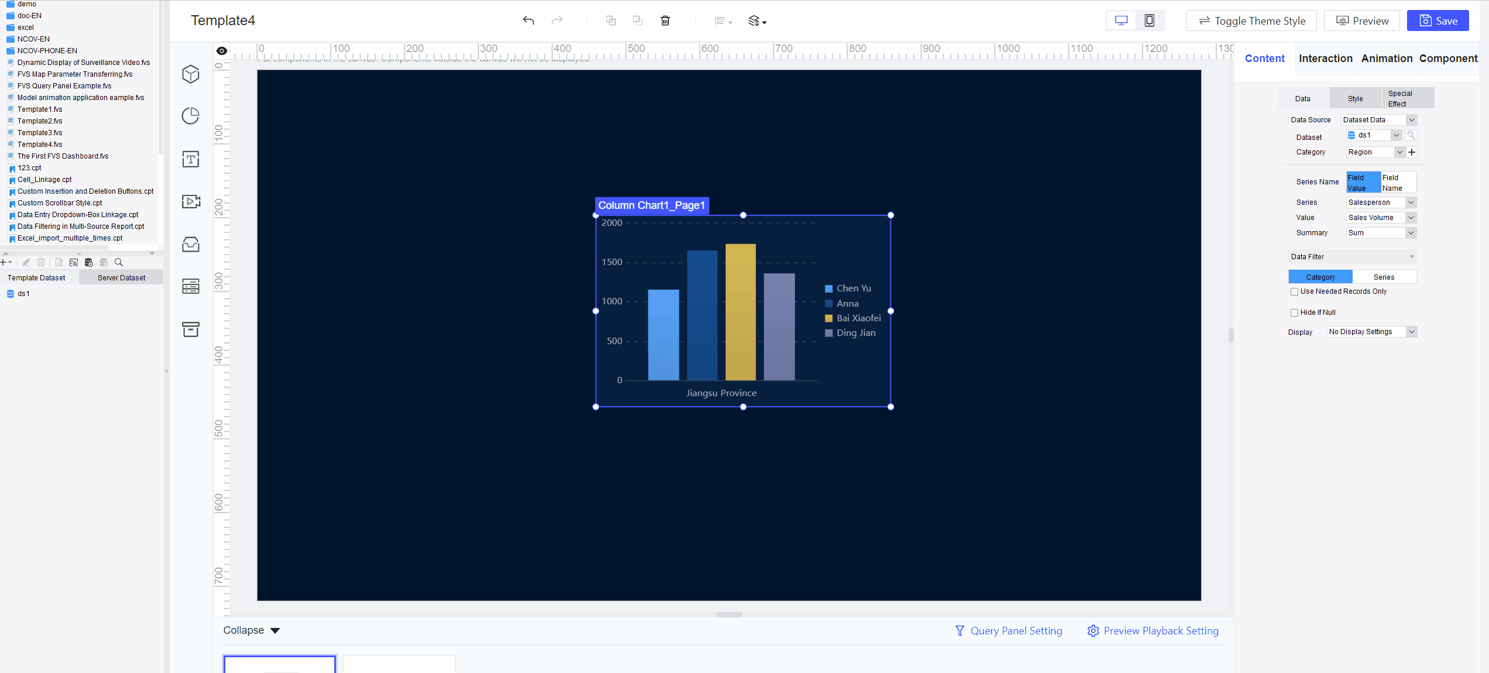Open the table list component icon
This screenshot has width=1489, height=673.
click(x=191, y=286)
